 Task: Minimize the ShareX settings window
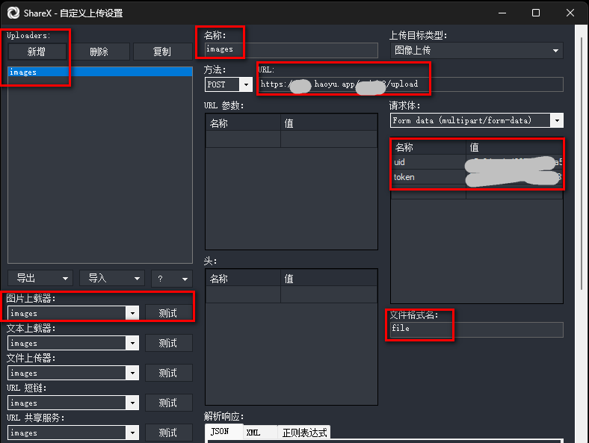502,13
